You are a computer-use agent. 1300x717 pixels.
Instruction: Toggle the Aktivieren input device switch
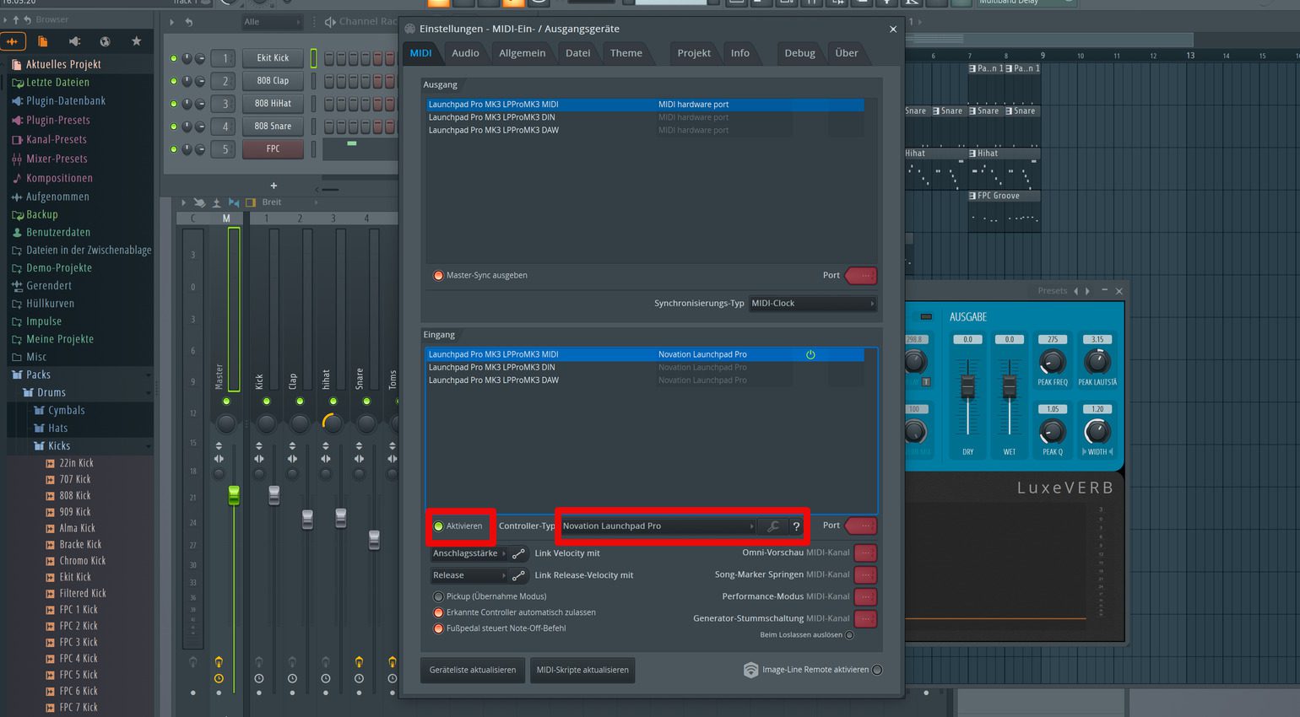coord(438,526)
